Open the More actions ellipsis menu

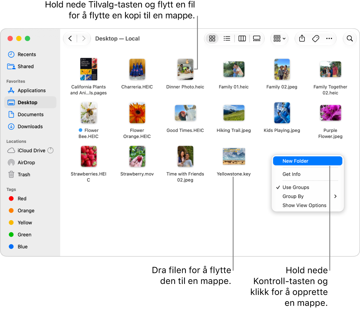[x=329, y=39]
